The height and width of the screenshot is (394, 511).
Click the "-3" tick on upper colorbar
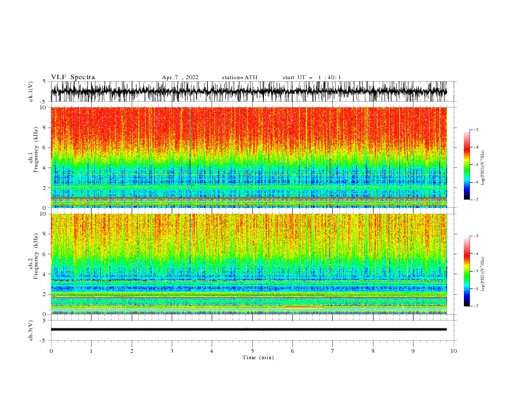coord(476,129)
